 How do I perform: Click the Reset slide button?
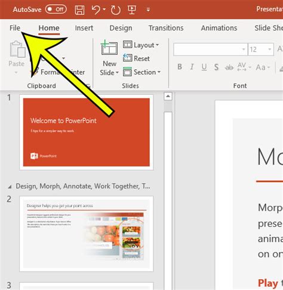pos(136,58)
